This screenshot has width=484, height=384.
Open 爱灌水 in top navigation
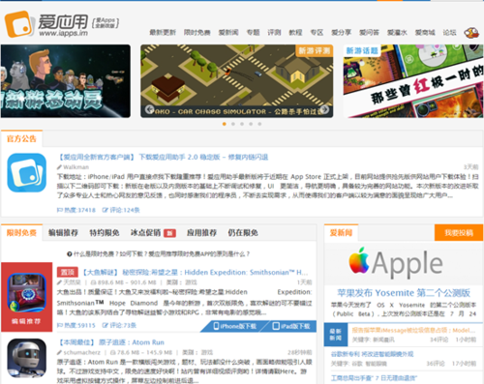pos(397,32)
